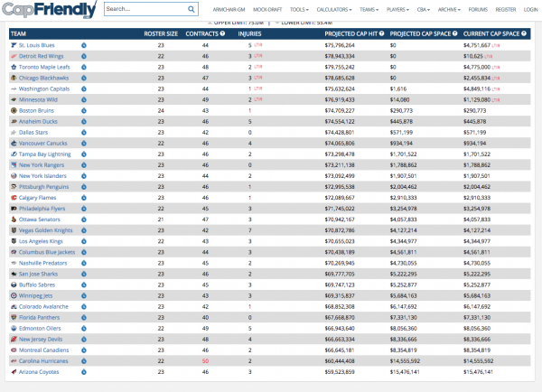Image resolution: width=542 pixels, height=392 pixels.
Task: Click the CapFriendly logo
Action: (x=49, y=10)
